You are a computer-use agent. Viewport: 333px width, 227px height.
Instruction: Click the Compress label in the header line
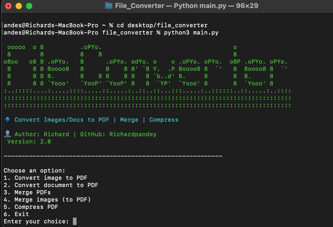pyautogui.click(x=164, y=120)
